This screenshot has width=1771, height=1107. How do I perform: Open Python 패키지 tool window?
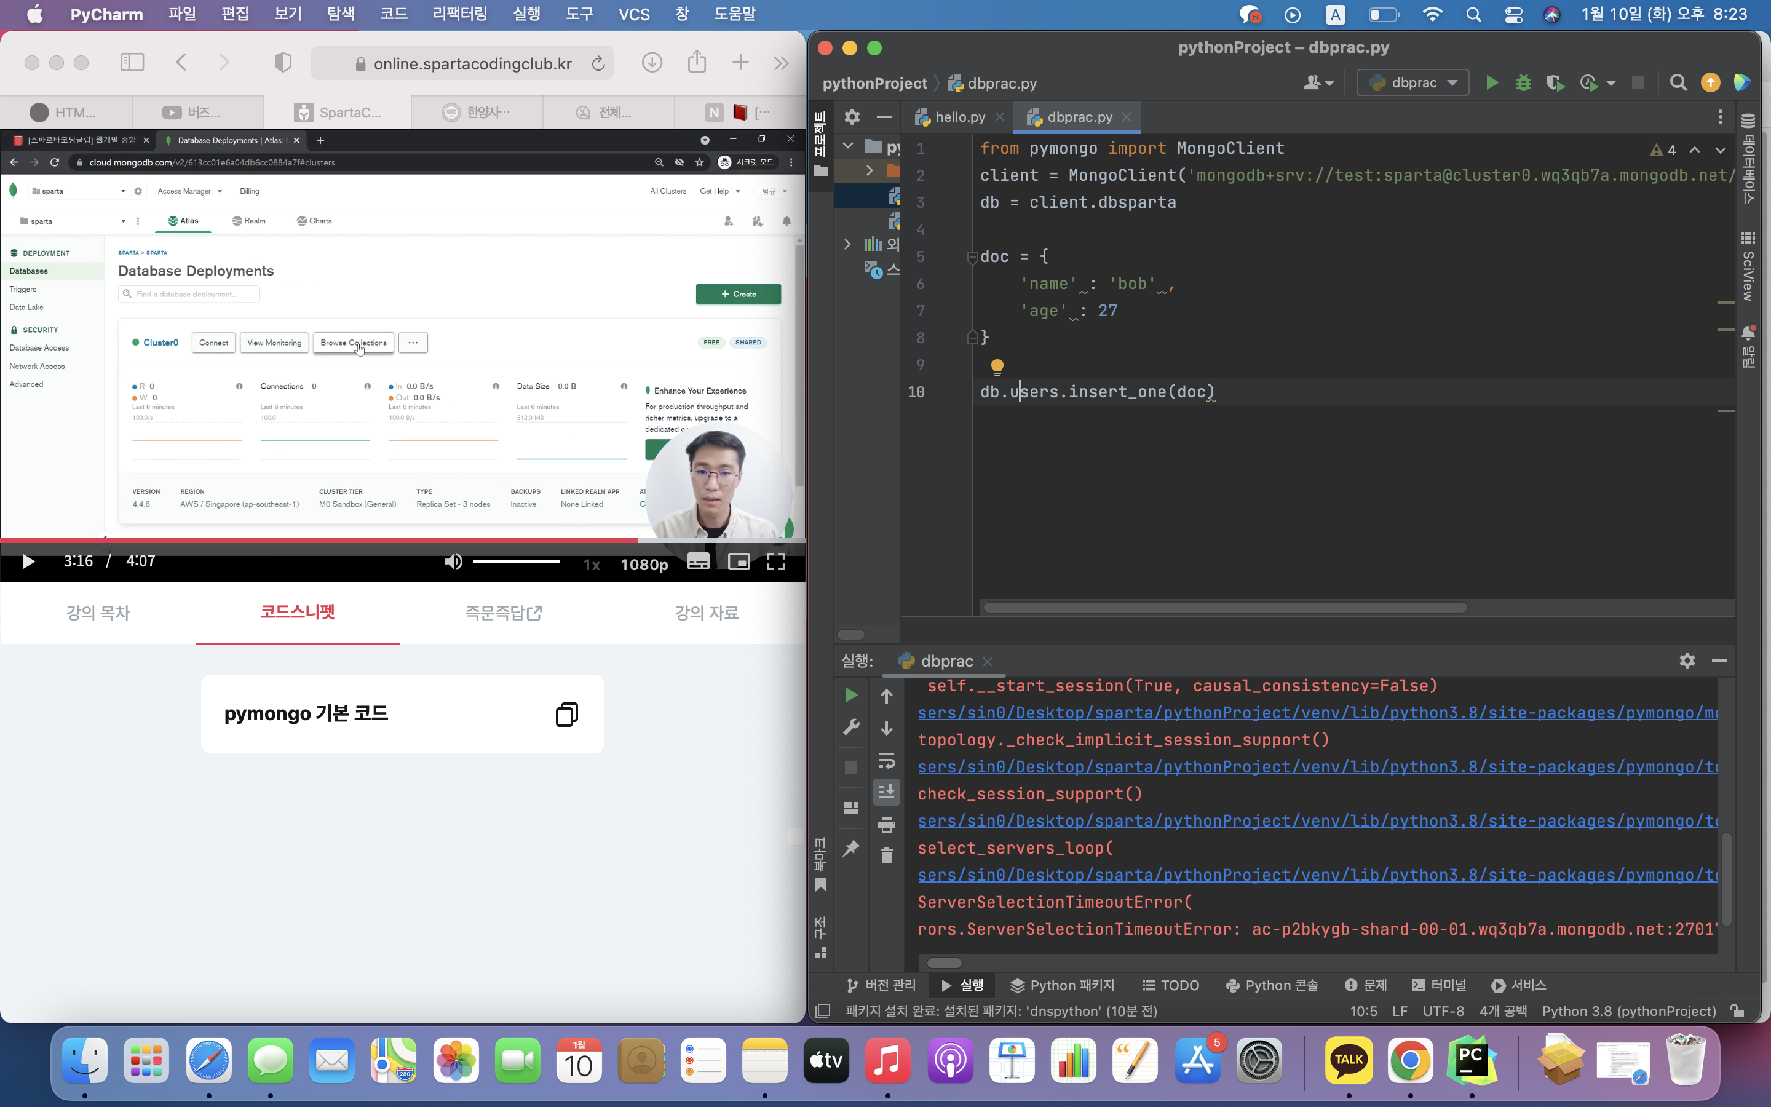click(1062, 985)
